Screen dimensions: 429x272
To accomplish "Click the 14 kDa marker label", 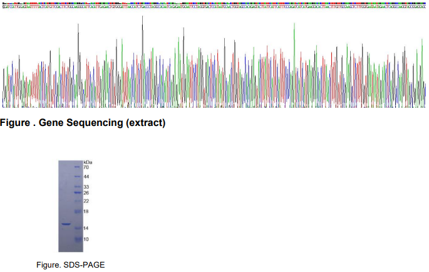I will click(x=86, y=228).
